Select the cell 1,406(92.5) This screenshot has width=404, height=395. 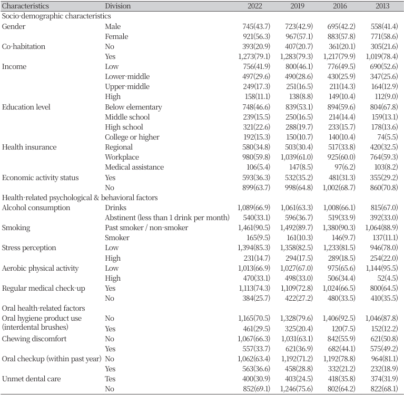339,319
